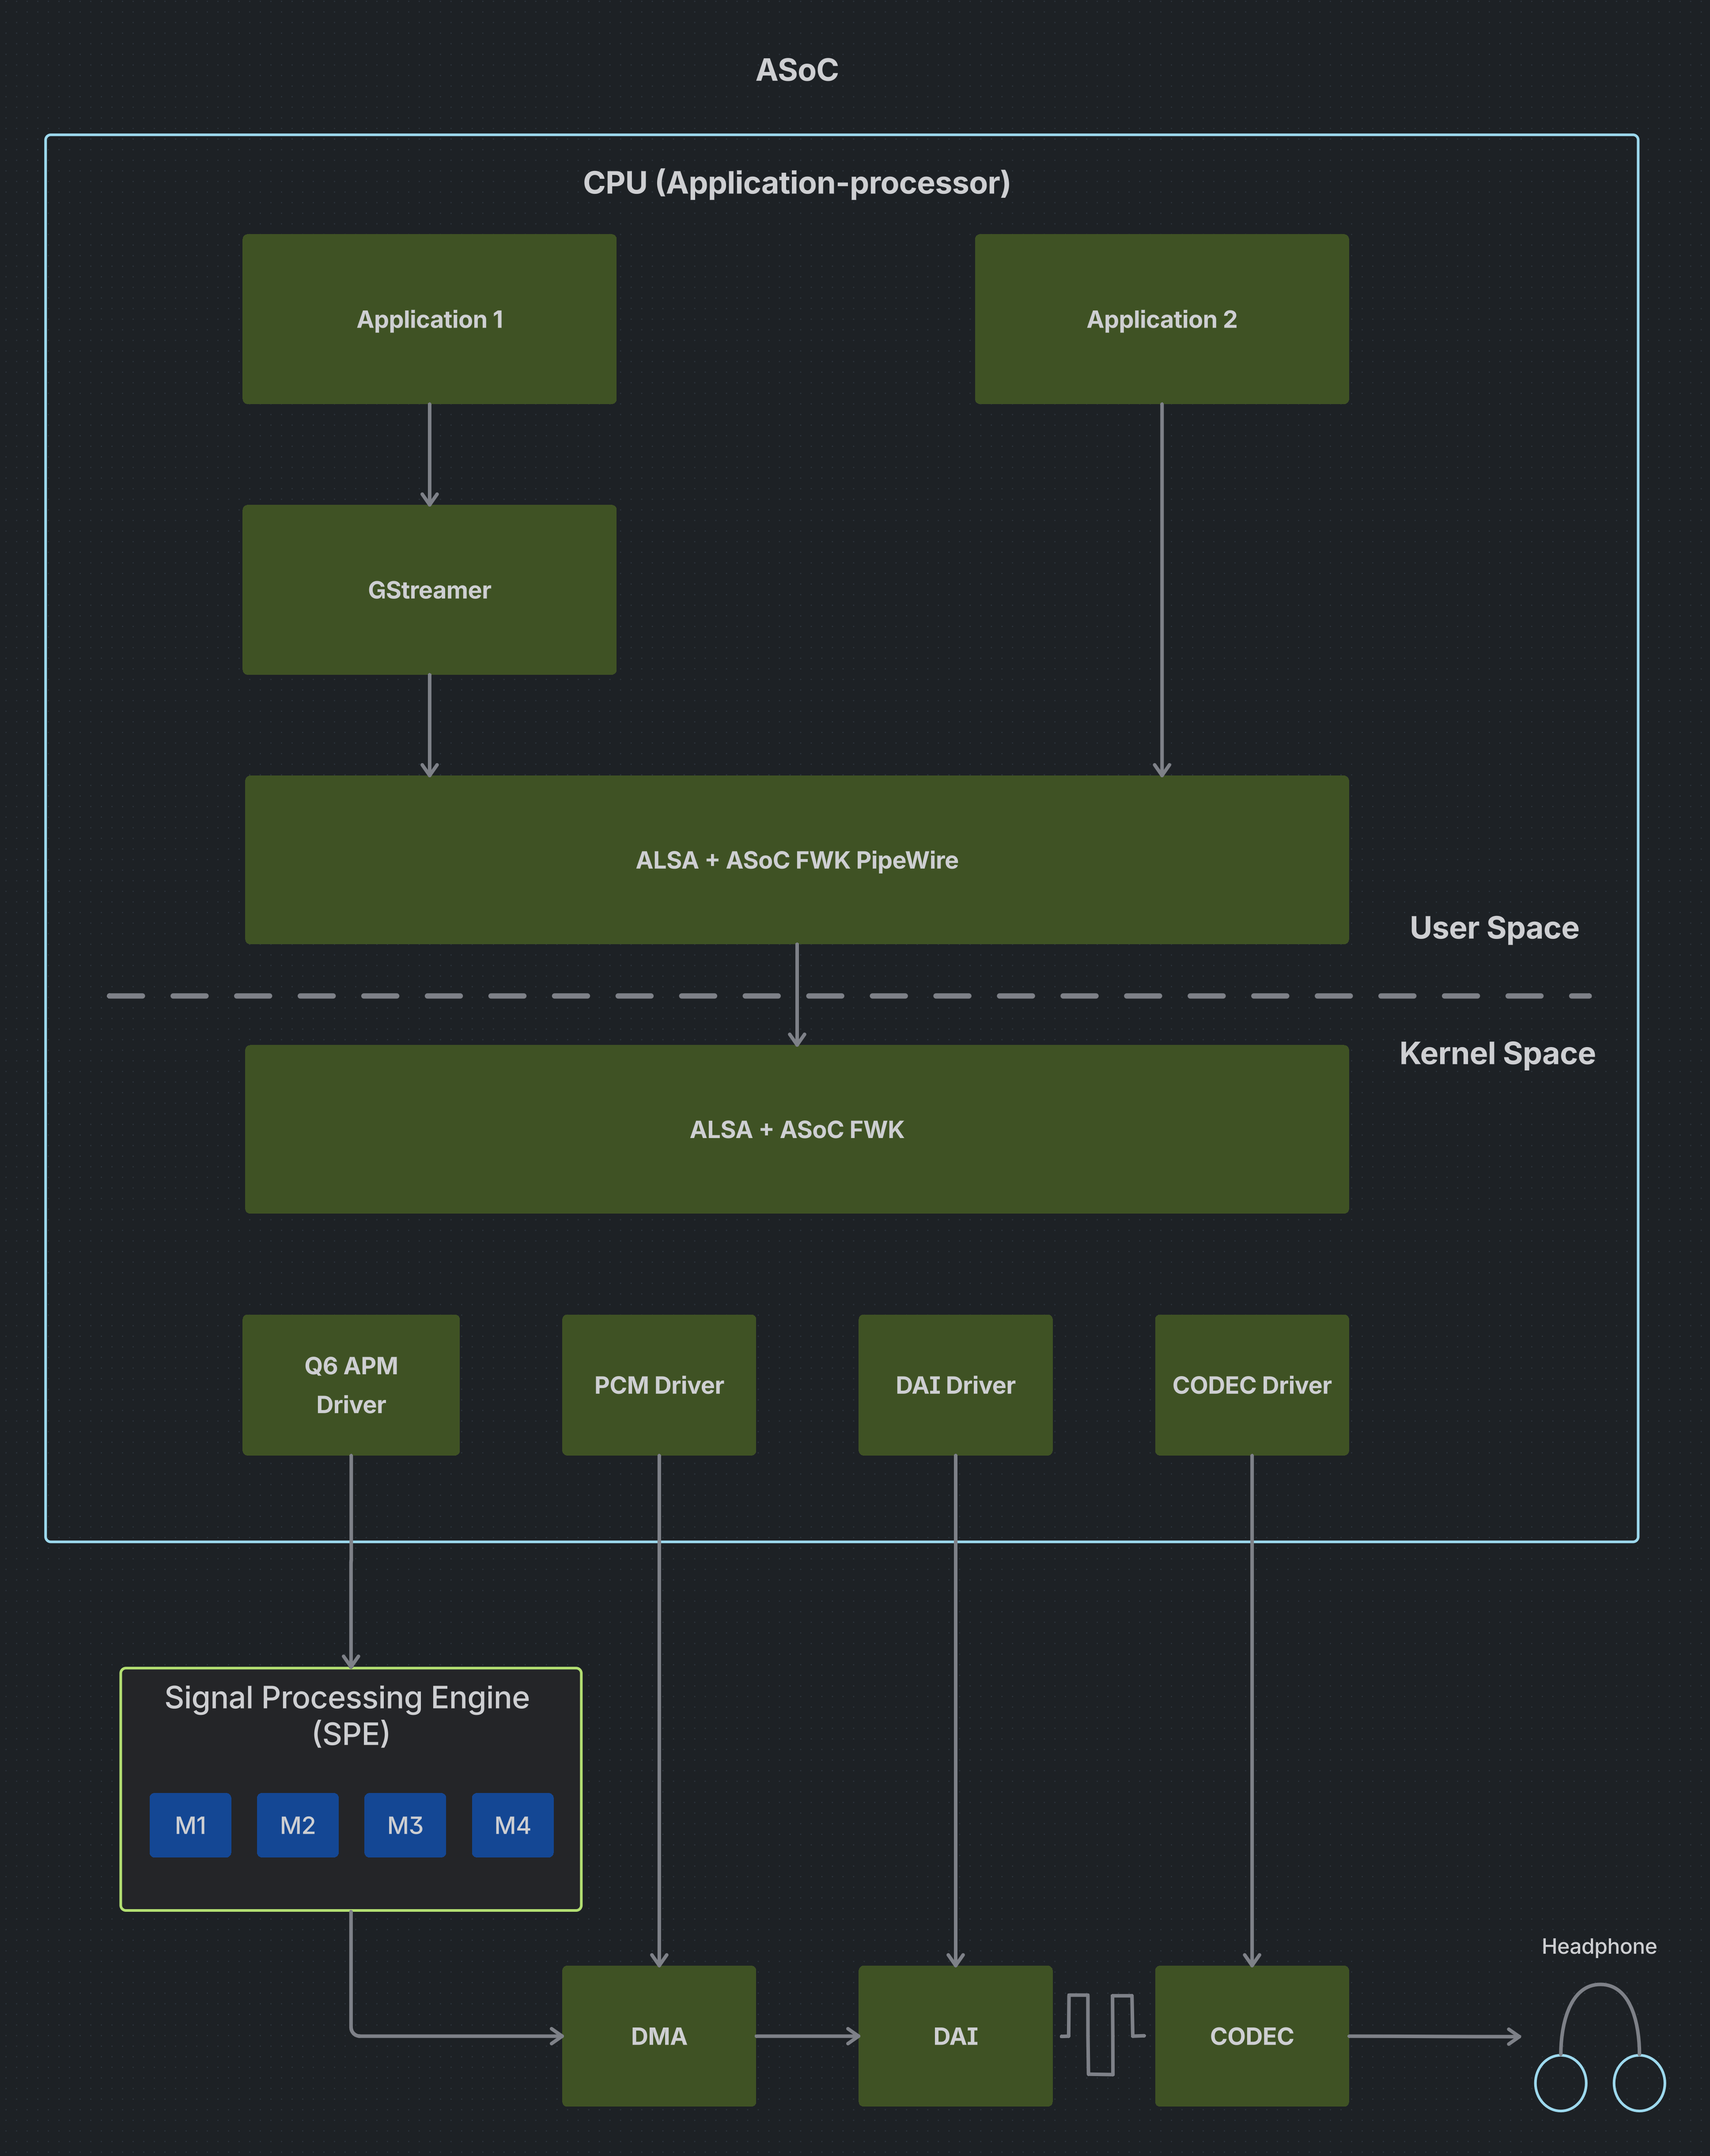Click the Application 2 block

point(1161,319)
